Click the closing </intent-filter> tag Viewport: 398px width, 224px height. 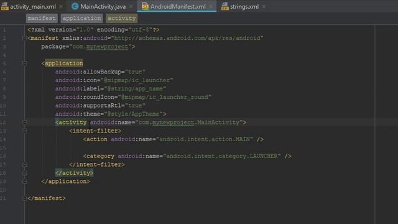(97, 164)
